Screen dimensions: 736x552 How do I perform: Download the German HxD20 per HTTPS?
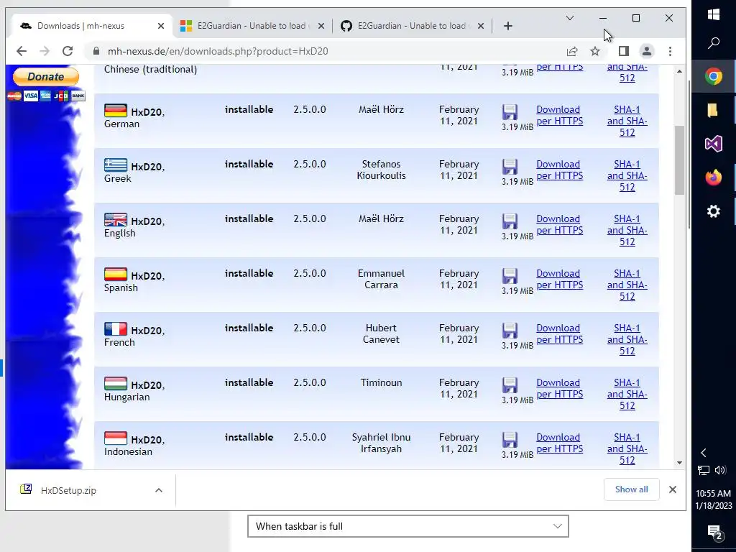559,115
